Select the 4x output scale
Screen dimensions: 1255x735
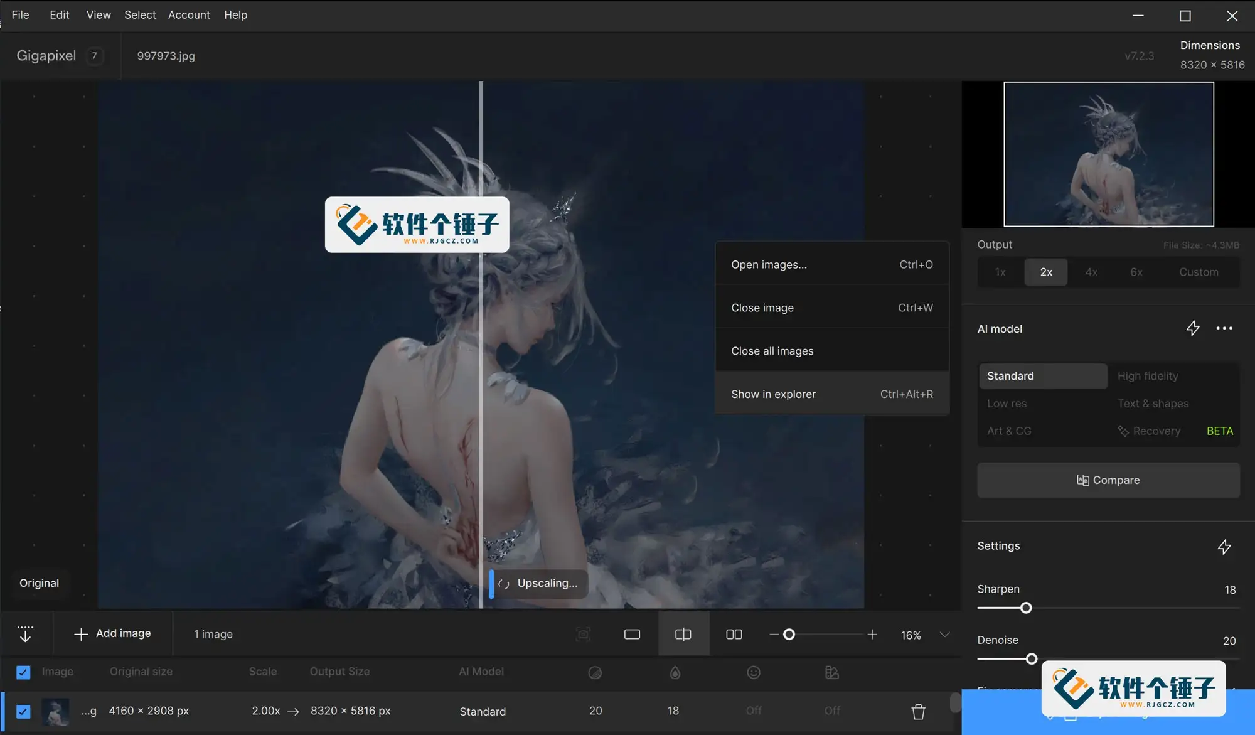coord(1091,272)
